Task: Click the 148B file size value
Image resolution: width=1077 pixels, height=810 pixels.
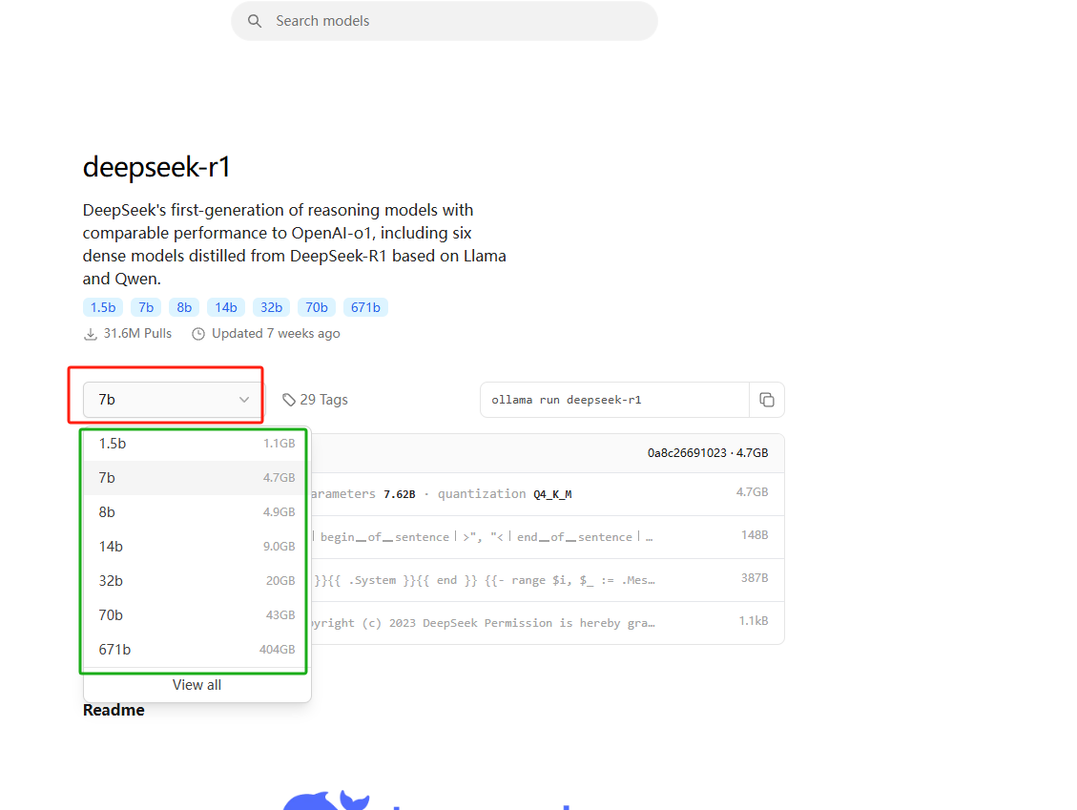Action: click(x=755, y=535)
